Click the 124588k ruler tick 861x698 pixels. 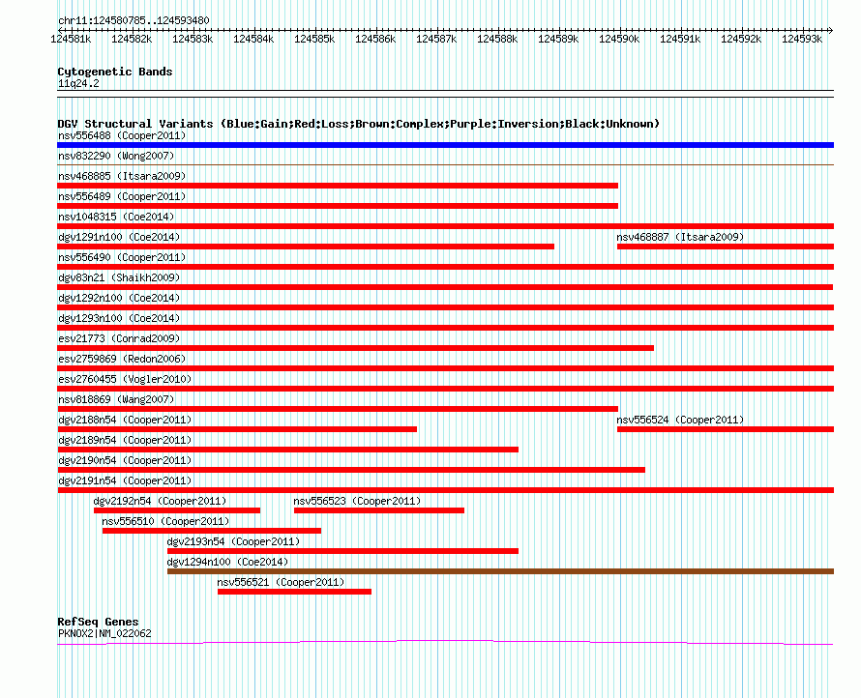tap(497, 39)
